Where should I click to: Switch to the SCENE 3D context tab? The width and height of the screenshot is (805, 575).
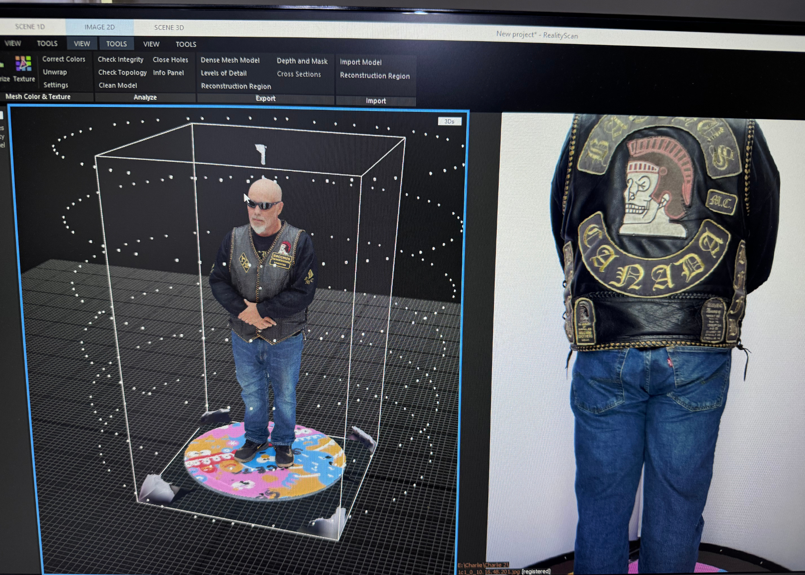click(169, 27)
